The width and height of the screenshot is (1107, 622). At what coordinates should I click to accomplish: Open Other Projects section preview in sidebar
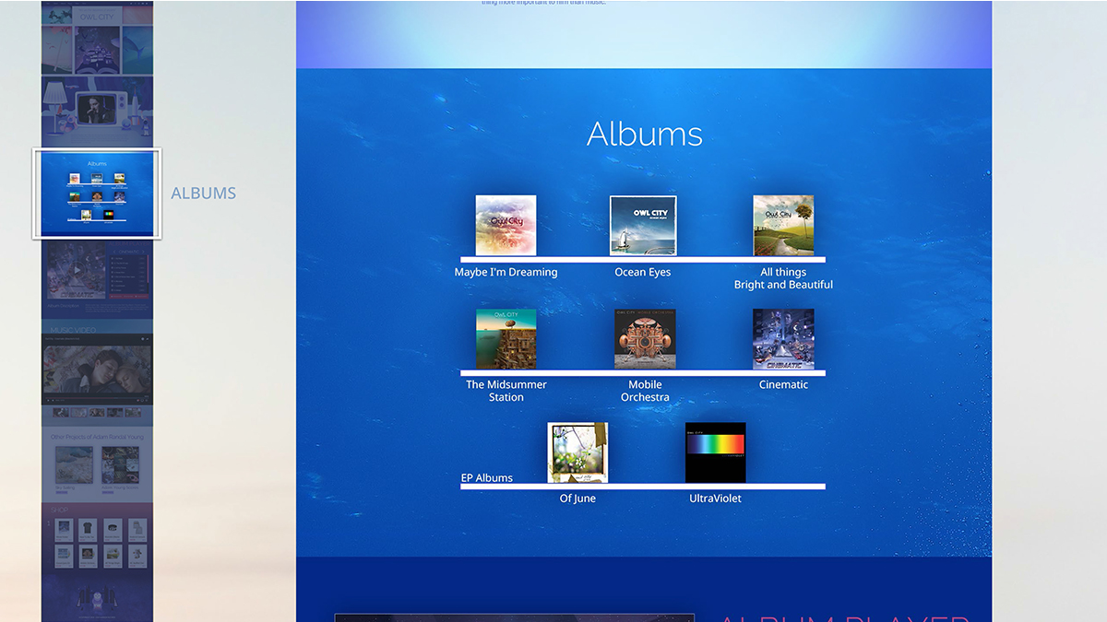(97, 461)
